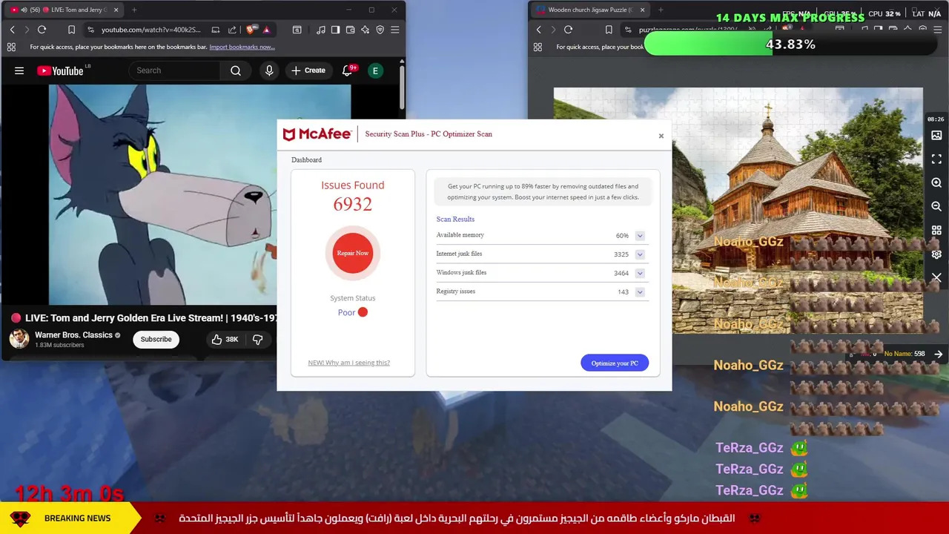The height and width of the screenshot is (534, 949).
Task: Click the Scan Results heading
Action: pyautogui.click(x=455, y=220)
